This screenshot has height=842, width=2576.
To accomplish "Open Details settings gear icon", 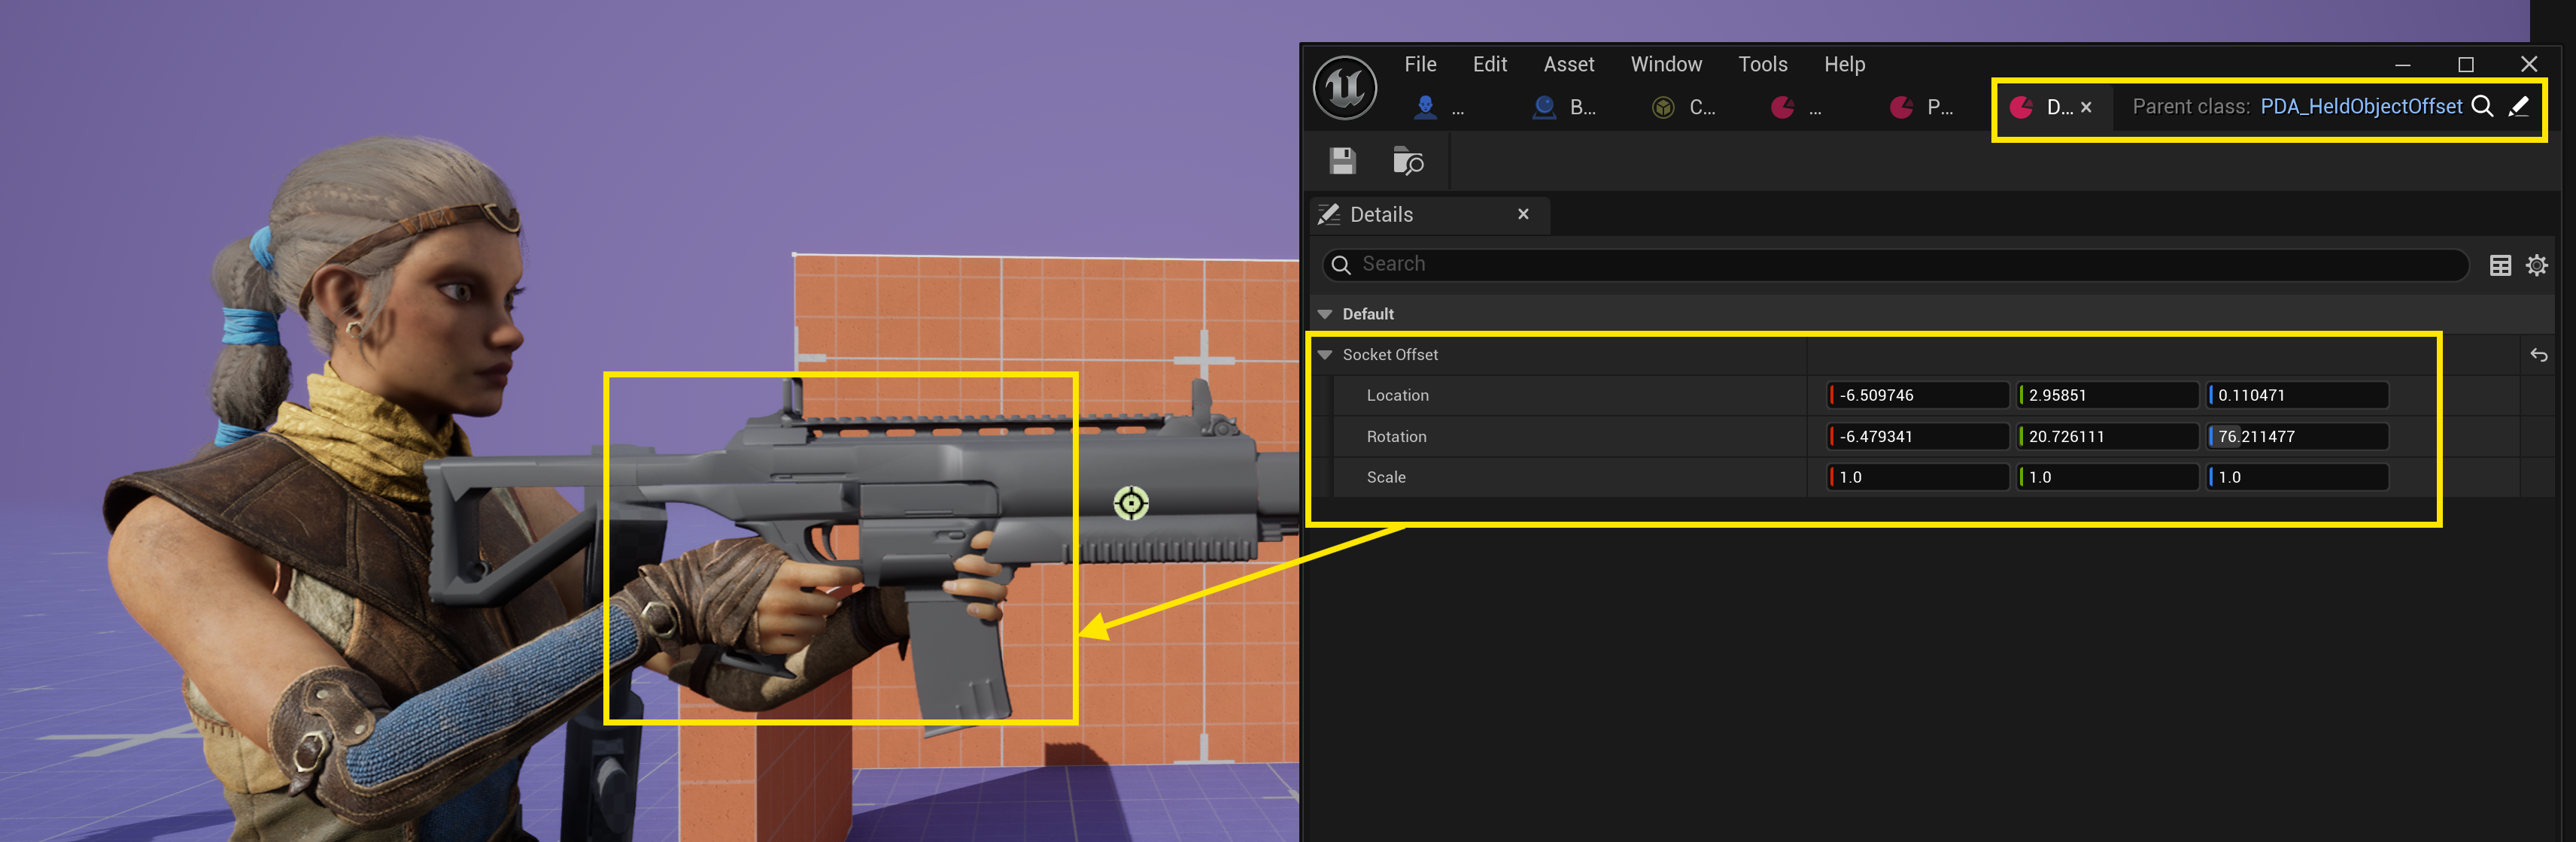I will [2536, 265].
